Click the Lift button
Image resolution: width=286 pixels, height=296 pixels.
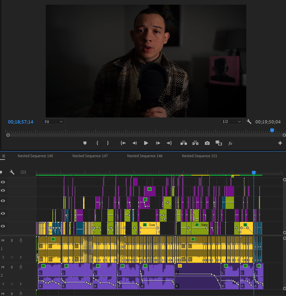[184, 143]
